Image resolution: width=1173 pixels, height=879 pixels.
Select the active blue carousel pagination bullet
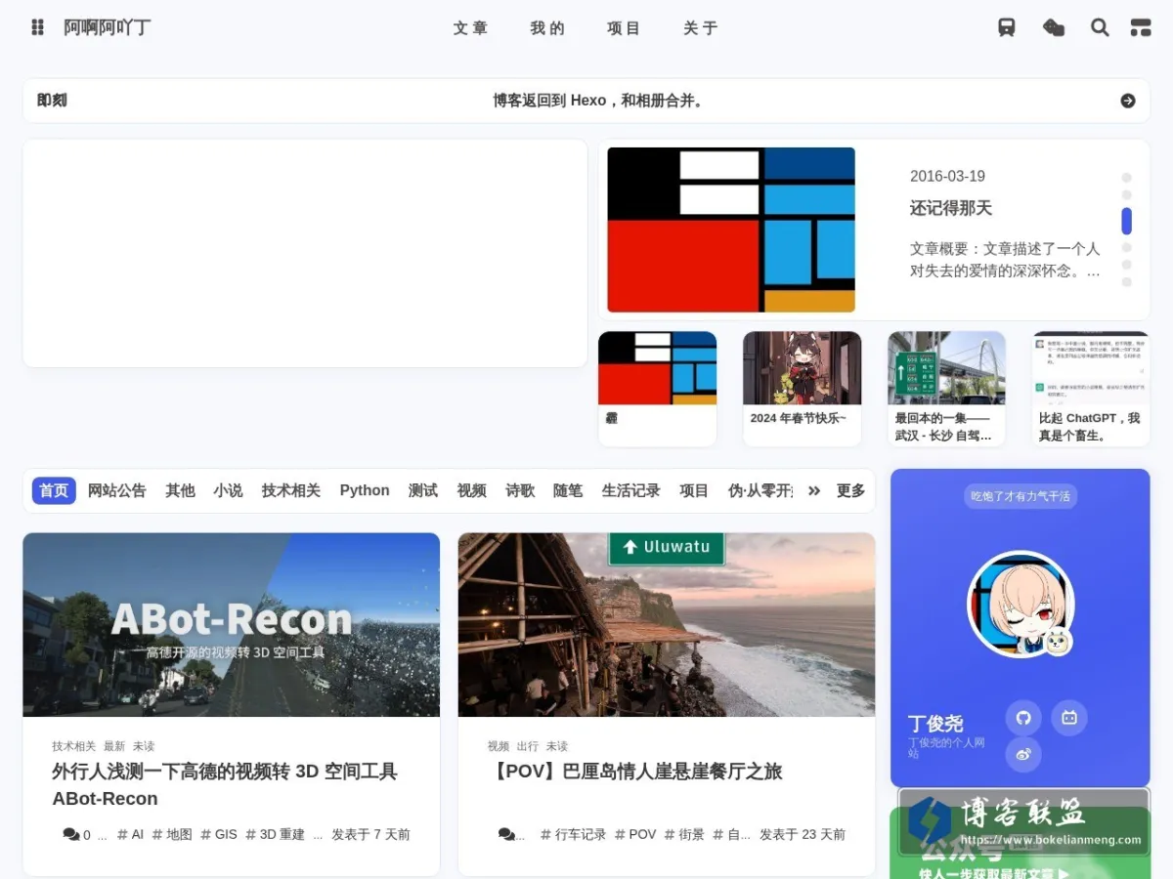pos(1126,222)
